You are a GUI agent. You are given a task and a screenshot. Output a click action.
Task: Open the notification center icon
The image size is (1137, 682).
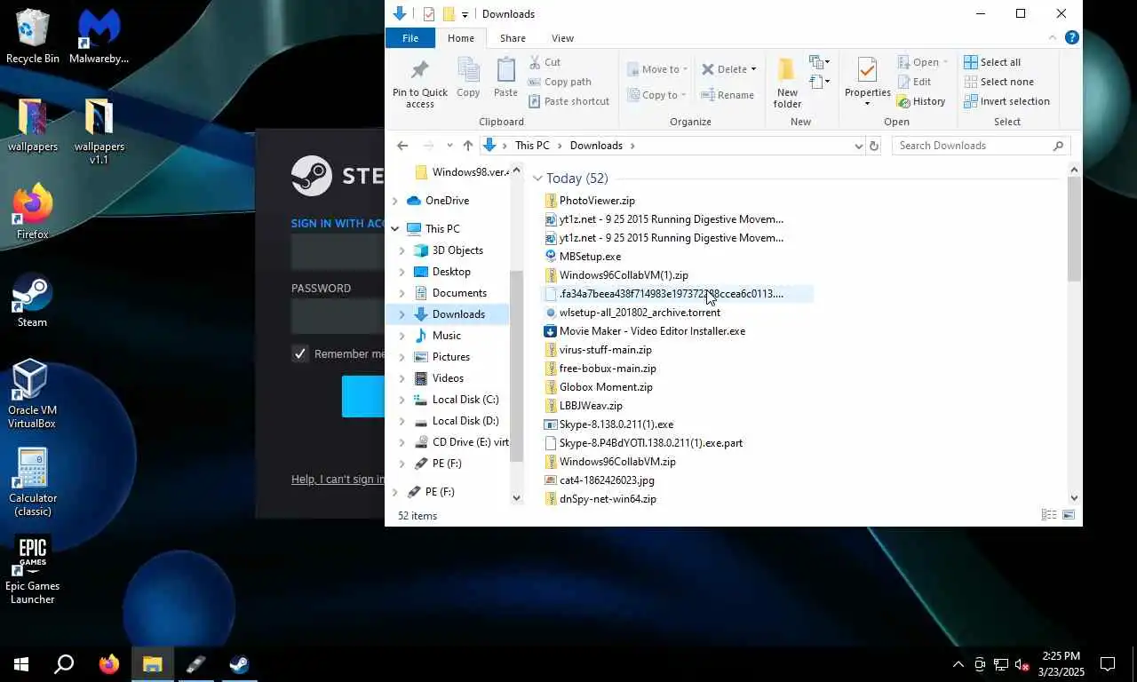point(1108,664)
